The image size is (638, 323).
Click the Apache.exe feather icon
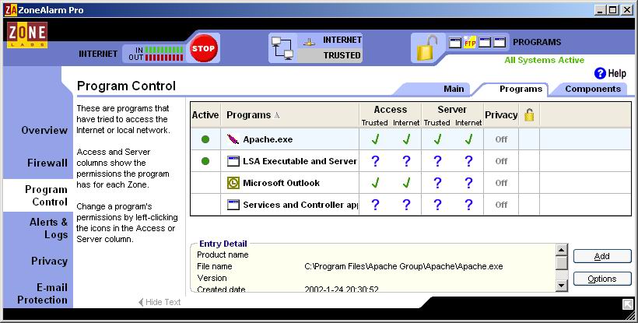pyautogui.click(x=233, y=139)
